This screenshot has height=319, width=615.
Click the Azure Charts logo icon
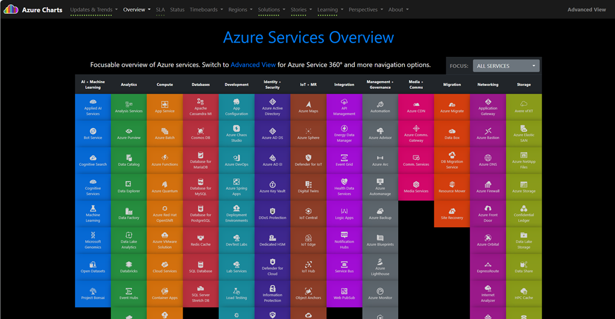click(x=11, y=10)
